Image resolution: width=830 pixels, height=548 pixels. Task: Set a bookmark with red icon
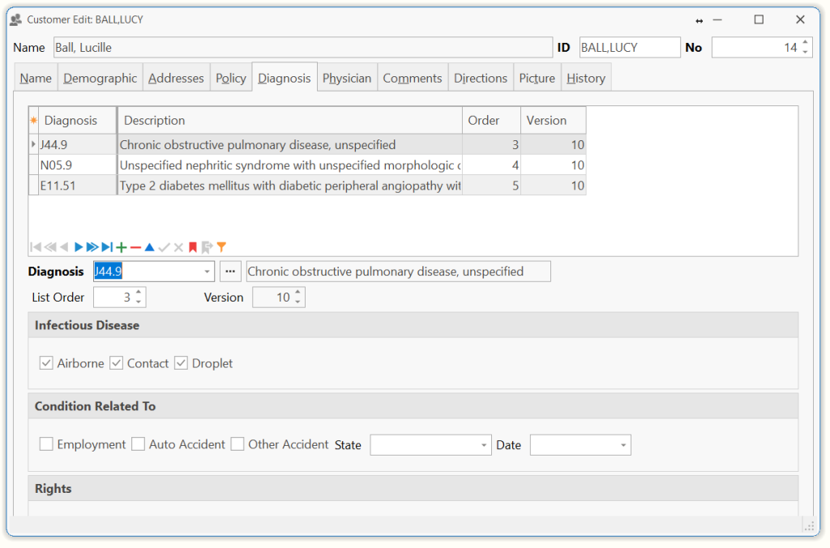click(193, 247)
